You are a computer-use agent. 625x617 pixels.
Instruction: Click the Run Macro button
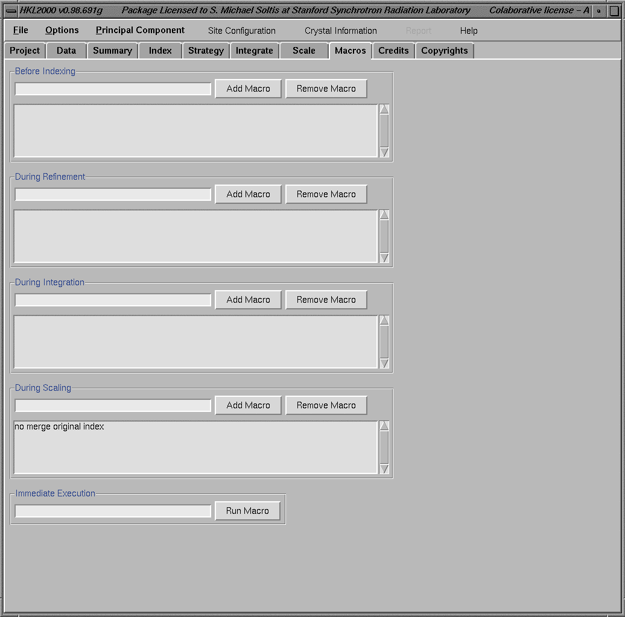coord(247,511)
